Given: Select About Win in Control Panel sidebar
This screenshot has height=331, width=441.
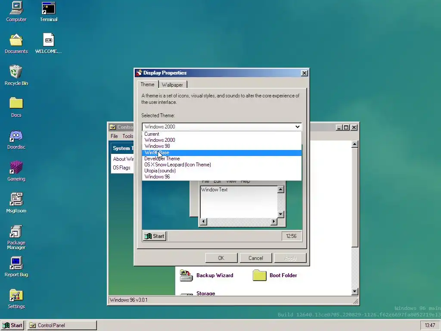Looking at the screenshot, I should (x=123, y=159).
